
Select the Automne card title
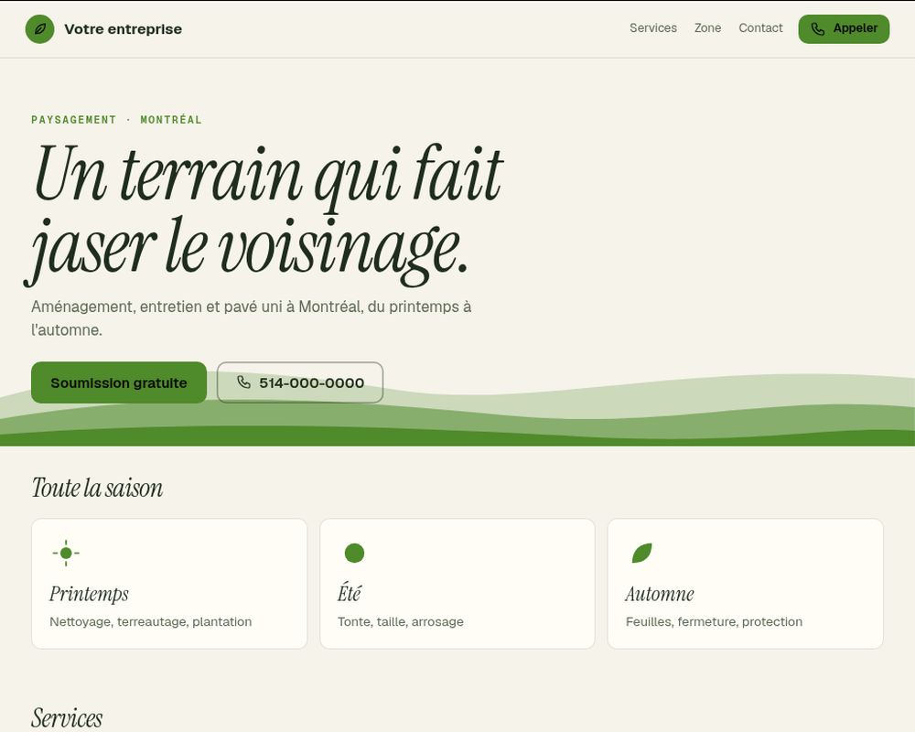pyautogui.click(x=660, y=594)
